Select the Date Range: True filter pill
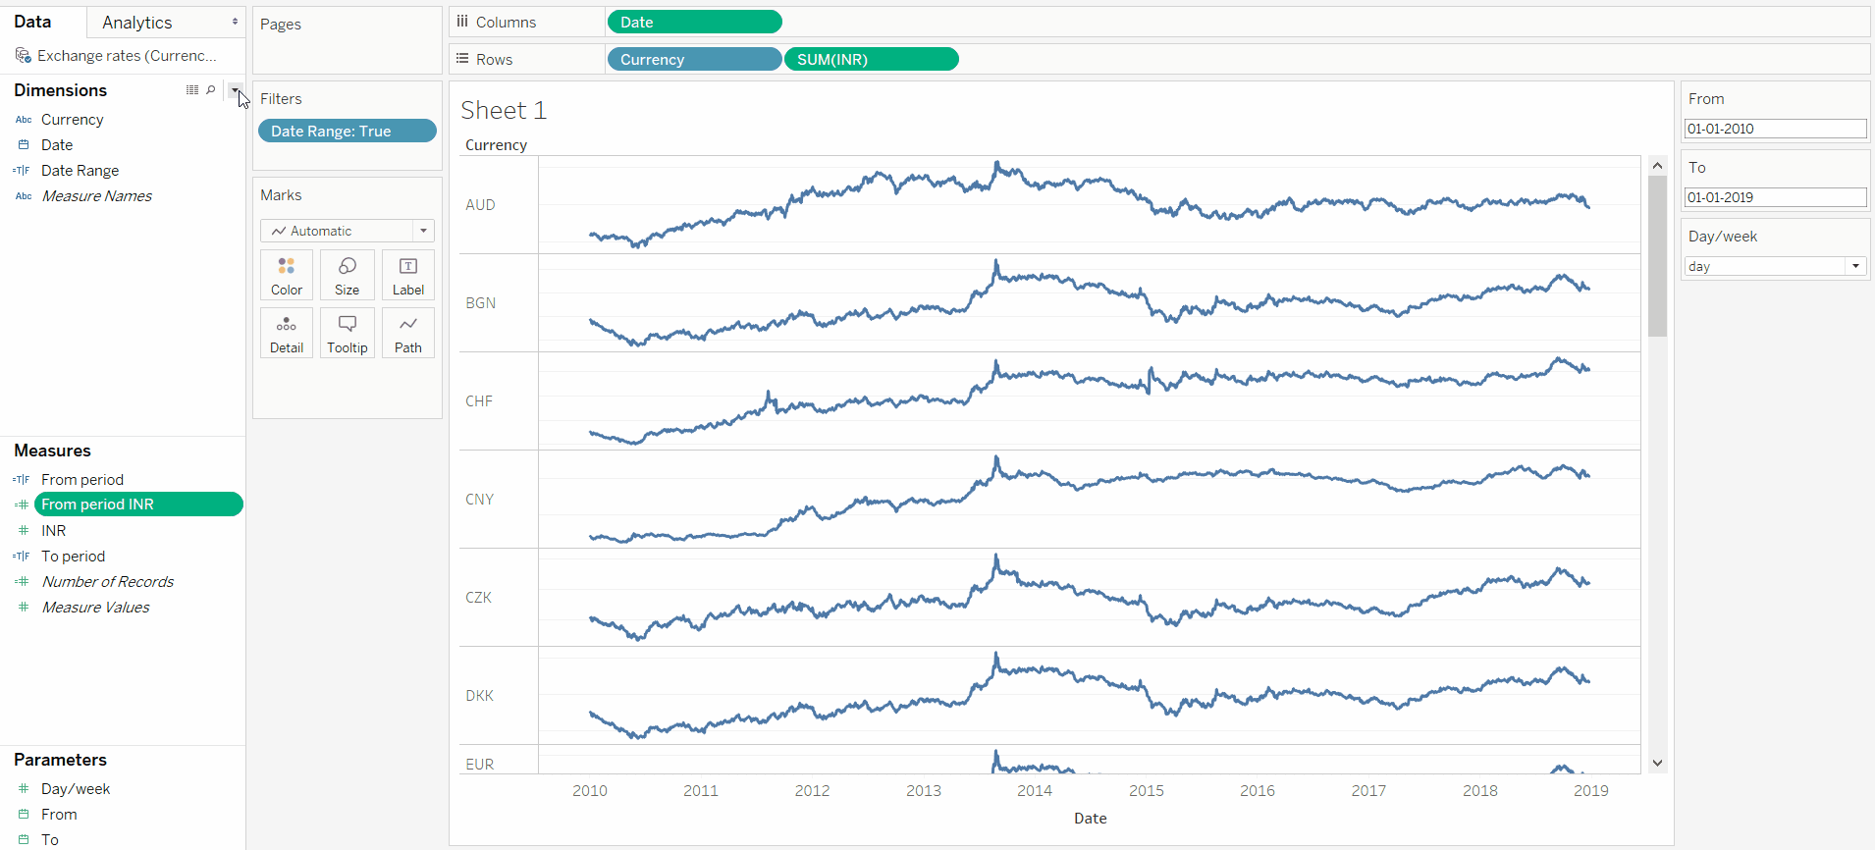The width and height of the screenshot is (1875, 850). click(348, 131)
